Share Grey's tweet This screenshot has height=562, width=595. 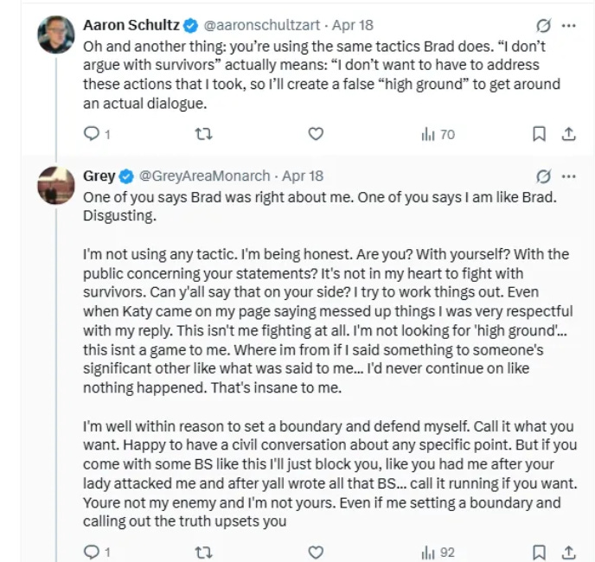568,551
